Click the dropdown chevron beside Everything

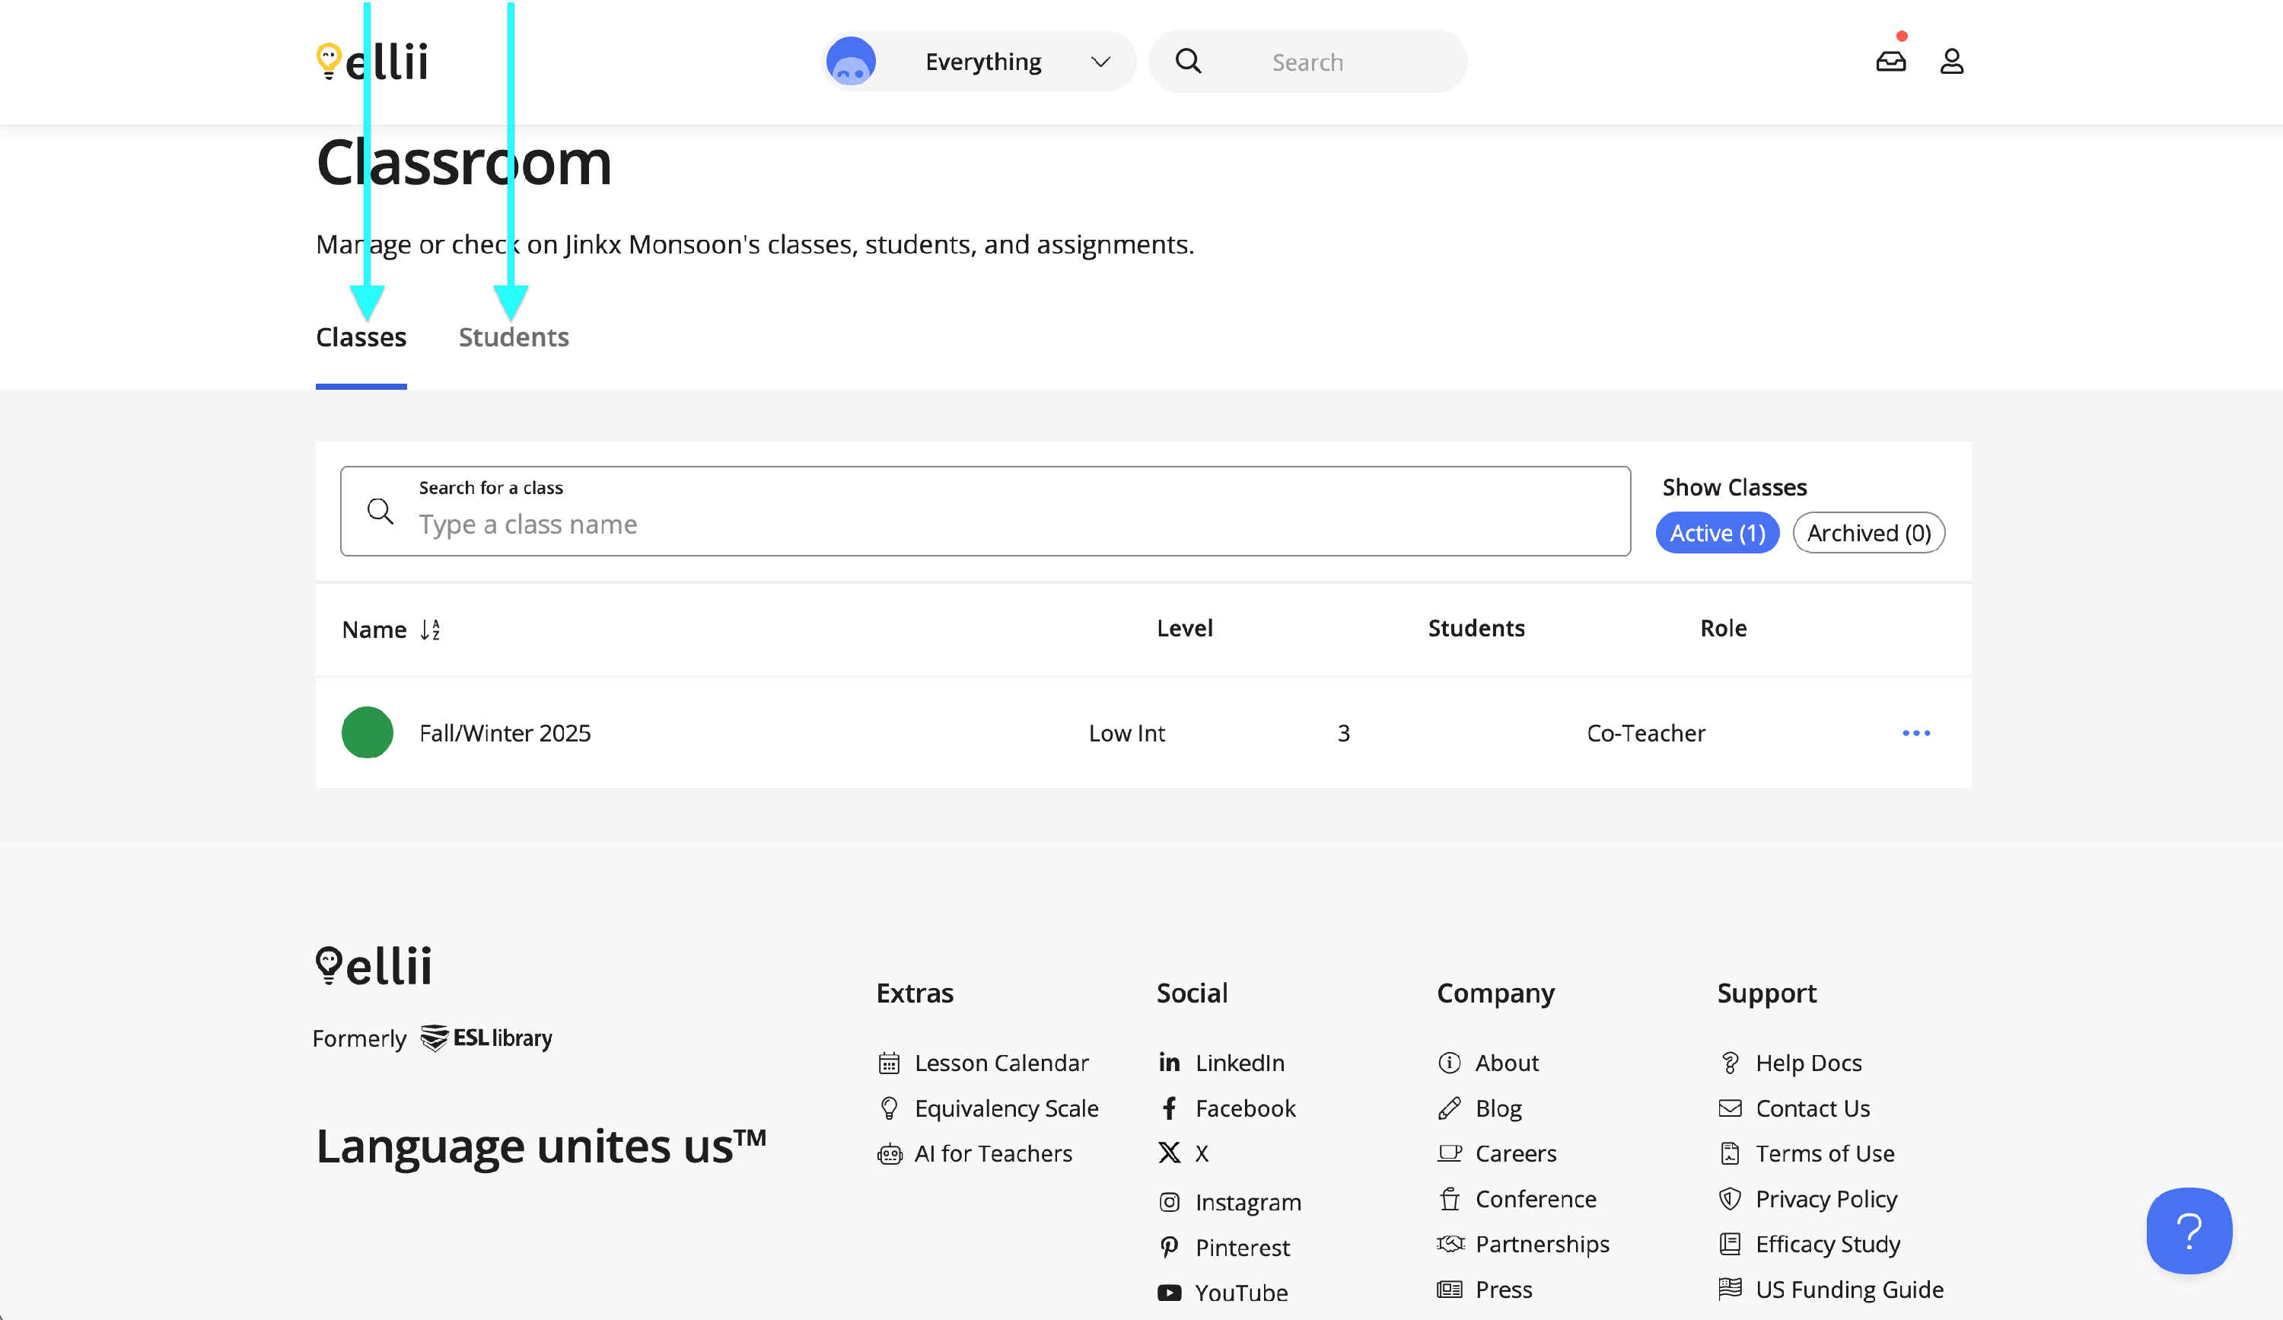pos(1100,62)
